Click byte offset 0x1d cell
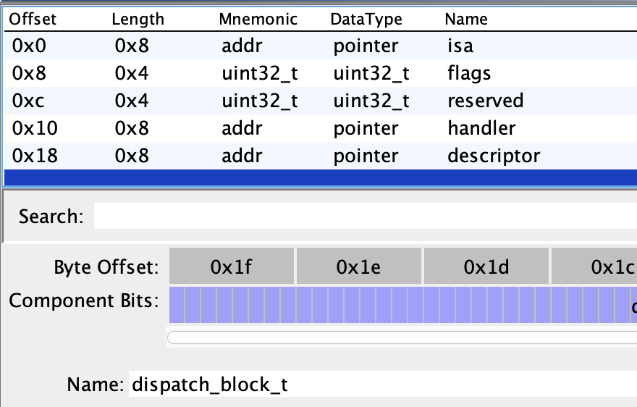This screenshot has width=637, height=407. click(486, 267)
